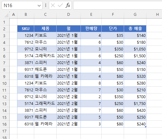Select row 9 header

[4, 76]
